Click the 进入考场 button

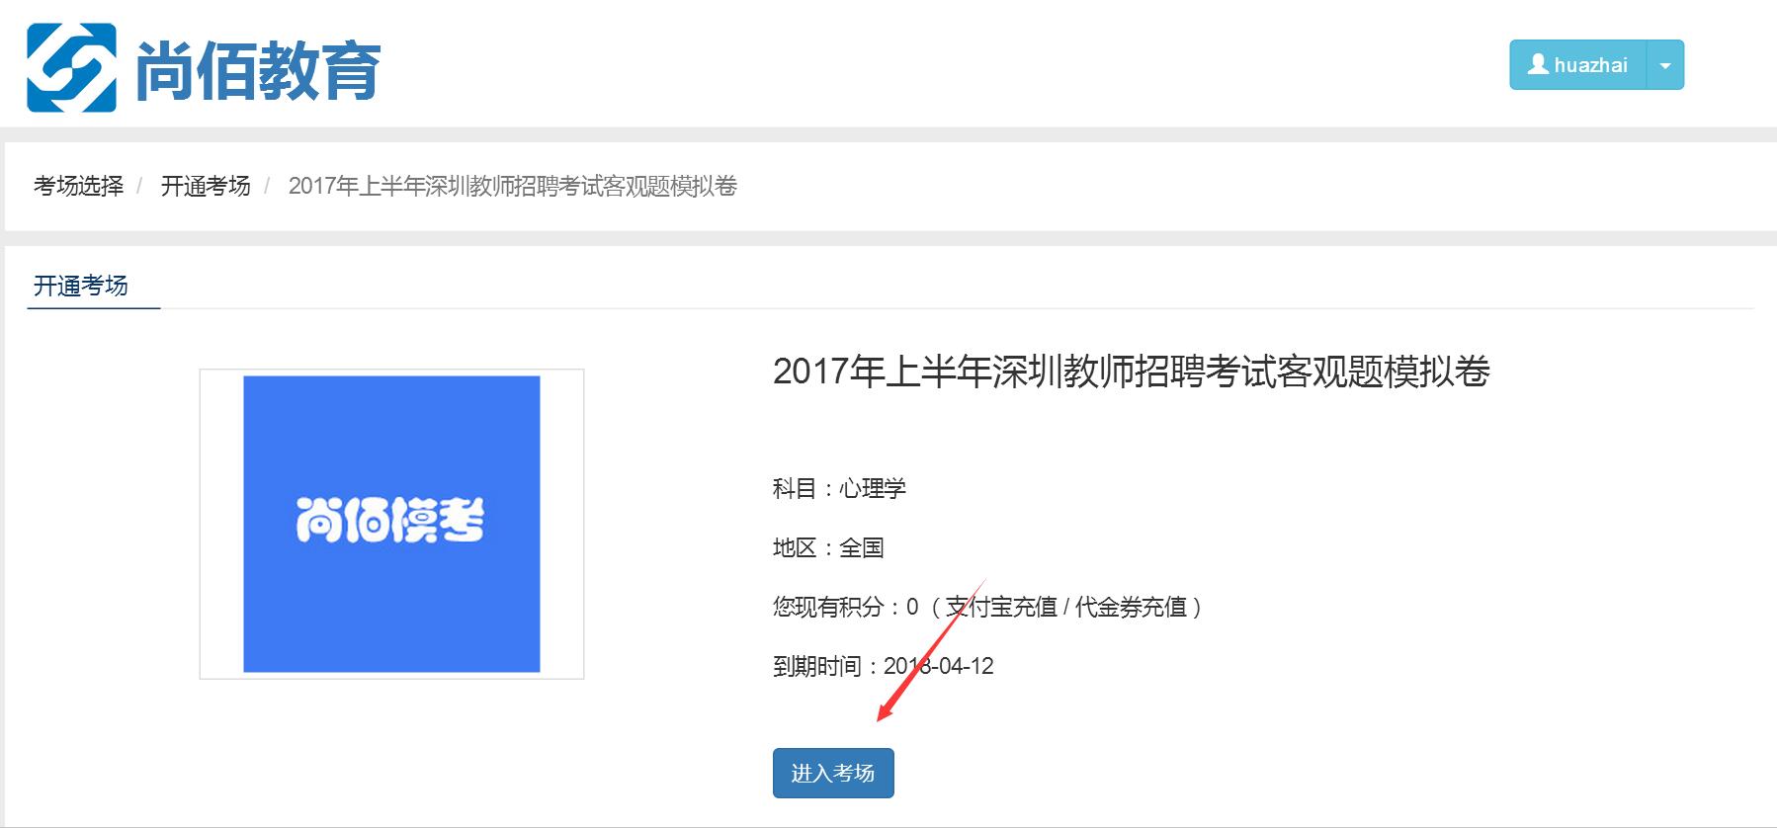click(833, 773)
